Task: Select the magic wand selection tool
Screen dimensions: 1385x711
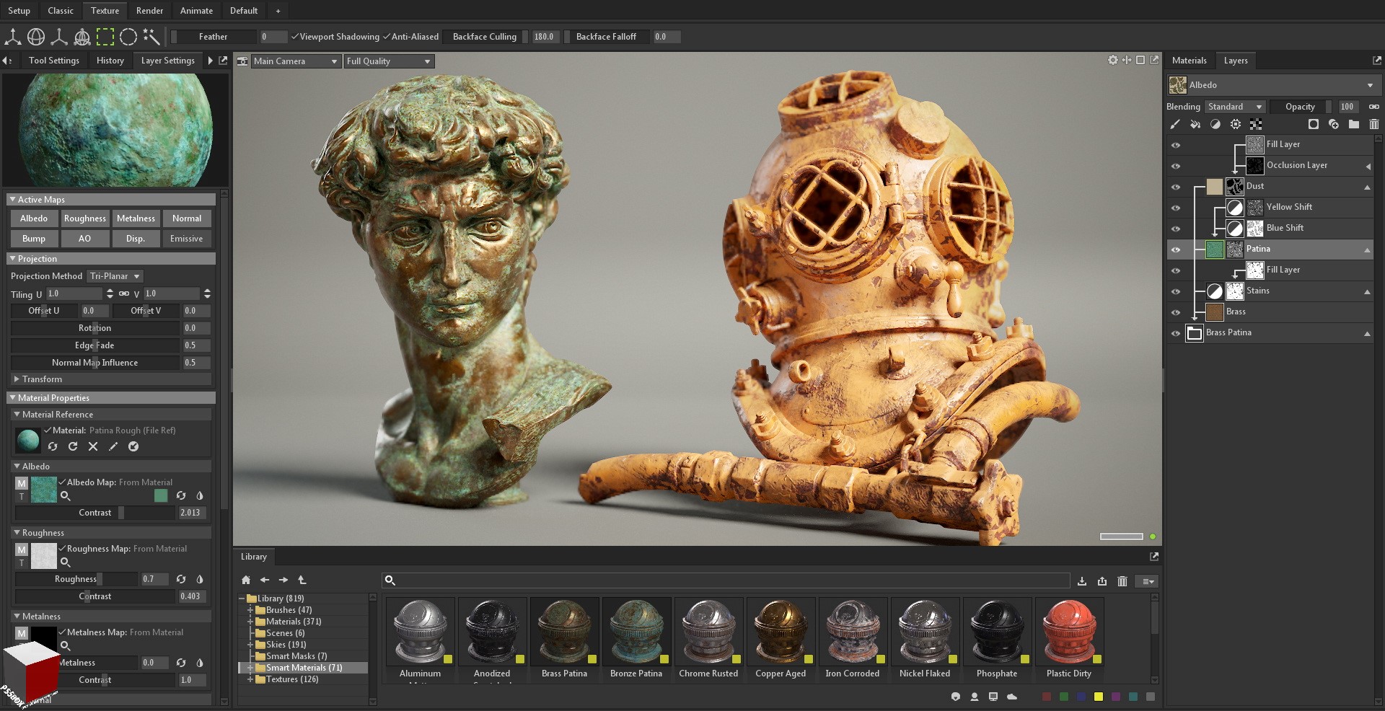Action: pos(151,36)
